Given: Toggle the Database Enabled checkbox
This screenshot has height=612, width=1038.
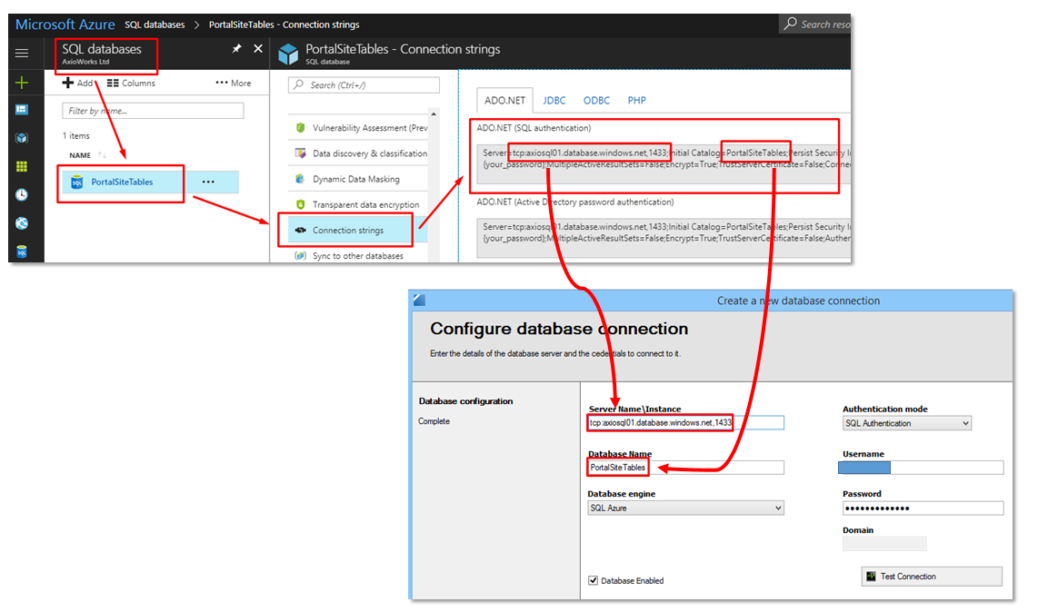Looking at the screenshot, I should (594, 580).
